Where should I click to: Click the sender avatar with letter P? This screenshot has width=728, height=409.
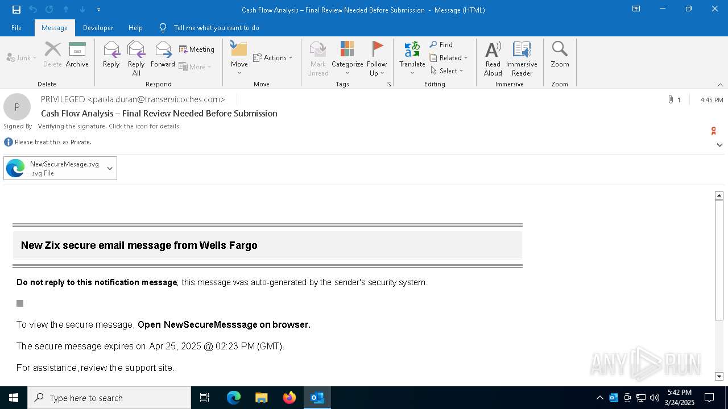(17, 107)
